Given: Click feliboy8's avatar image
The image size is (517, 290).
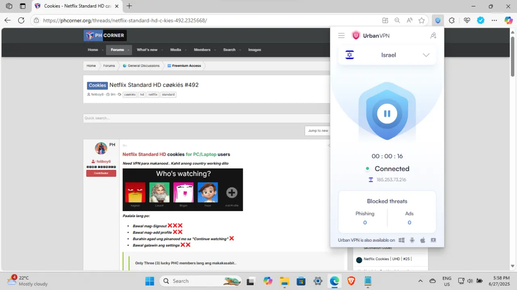Looking at the screenshot, I should coord(101,148).
